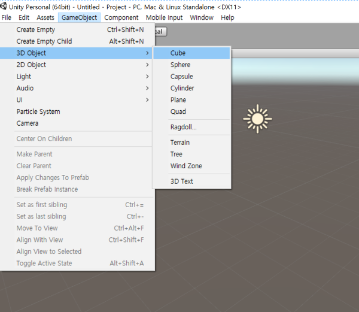Create a Tree object
The width and height of the screenshot is (359, 312).
pyautogui.click(x=191, y=154)
